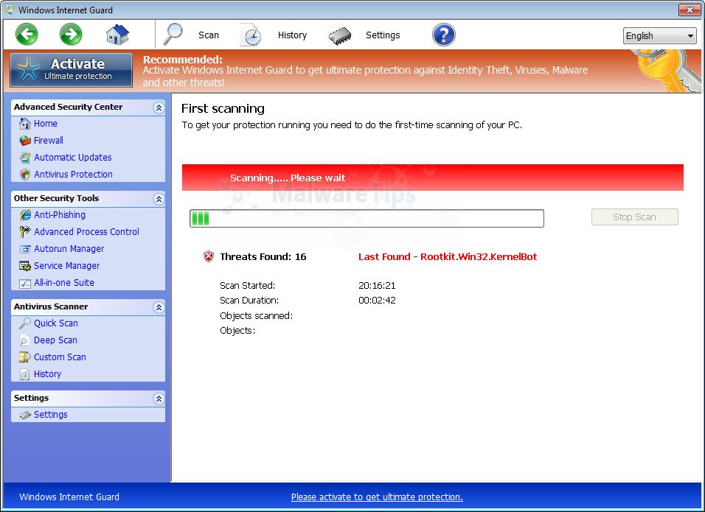Open the Service Manager
The image size is (705, 512).
66,265
